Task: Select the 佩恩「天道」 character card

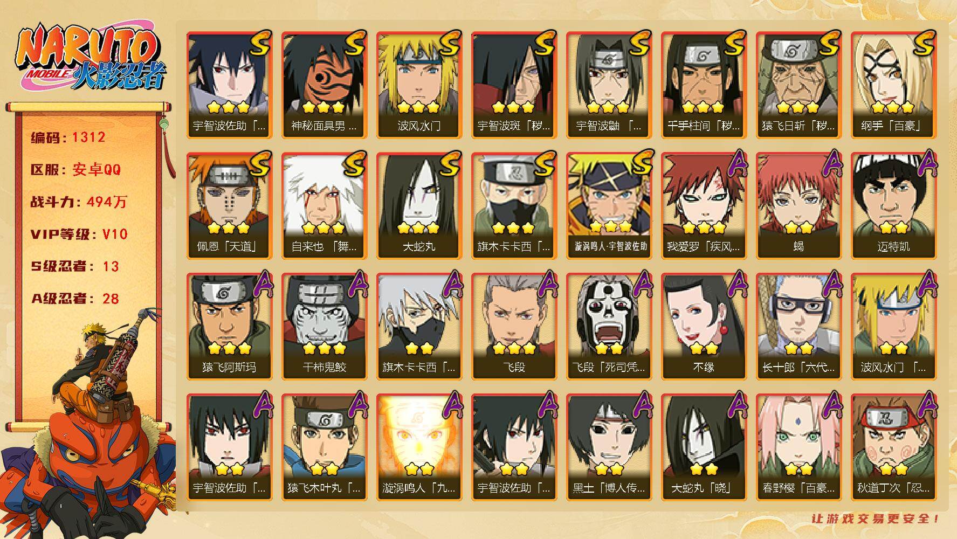Action: pos(229,205)
